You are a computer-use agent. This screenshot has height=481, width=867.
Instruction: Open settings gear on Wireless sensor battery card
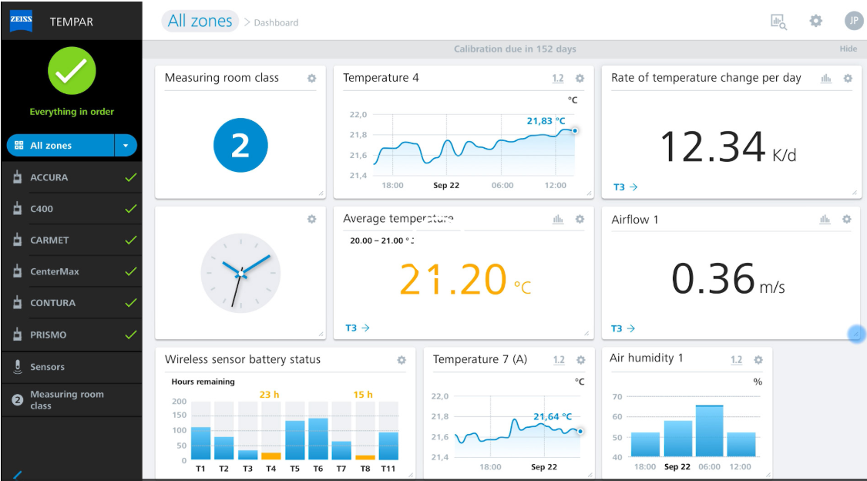(402, 360)
